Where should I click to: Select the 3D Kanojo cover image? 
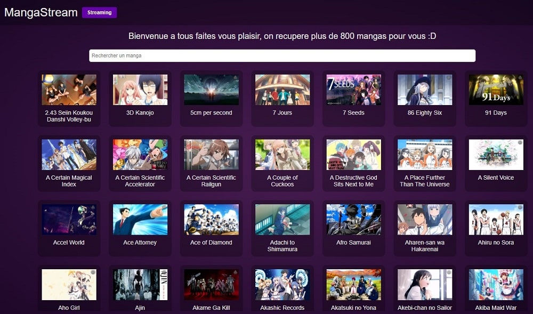pos(140,90)
